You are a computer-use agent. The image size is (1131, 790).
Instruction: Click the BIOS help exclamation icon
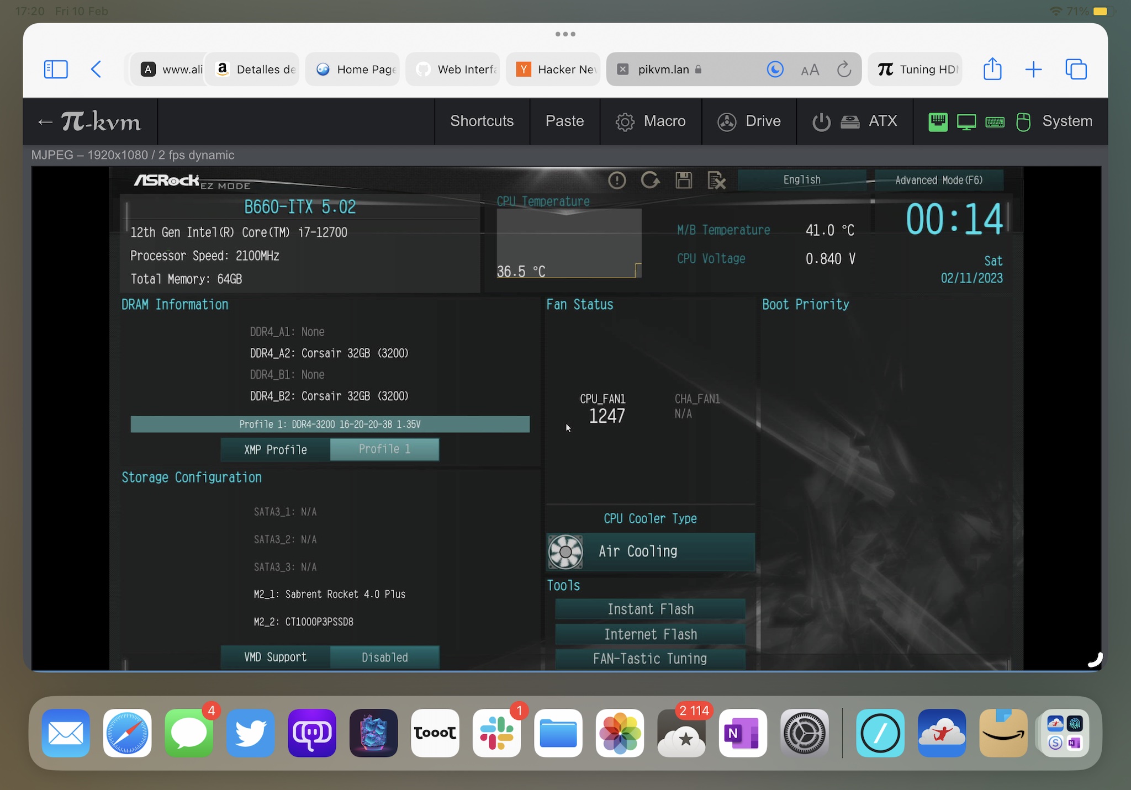coord(617,180)
